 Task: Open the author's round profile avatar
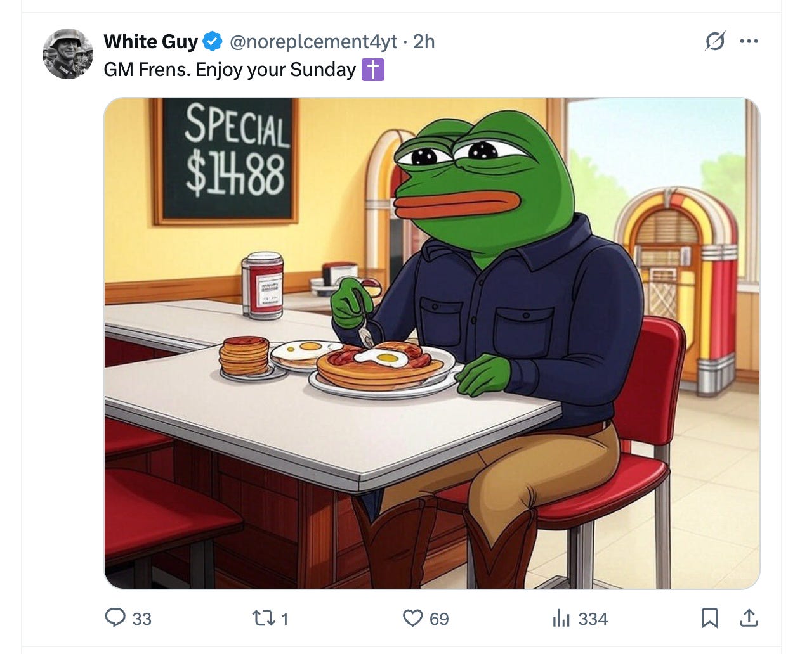(x=68, y=53)
